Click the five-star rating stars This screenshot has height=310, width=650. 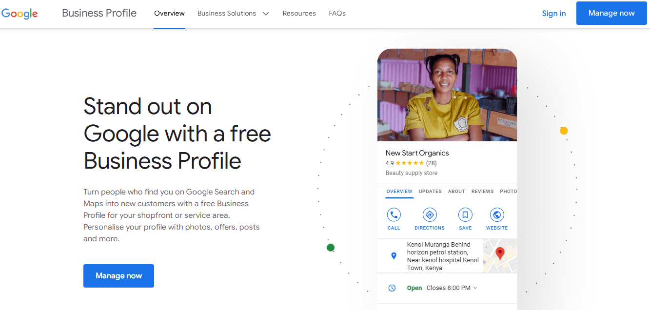click(410, 163)
